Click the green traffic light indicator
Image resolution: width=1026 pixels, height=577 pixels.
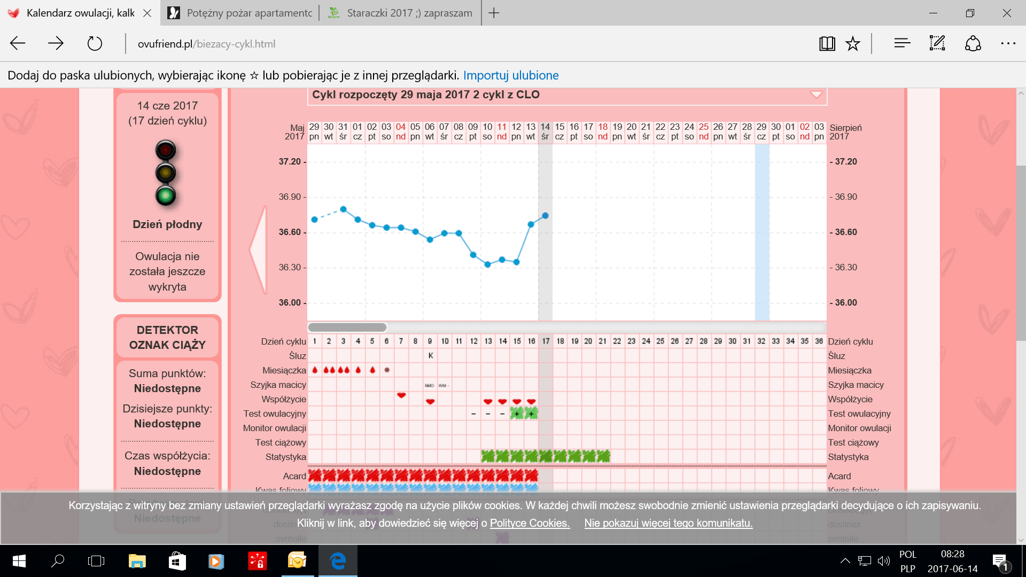tap(166, 196)
